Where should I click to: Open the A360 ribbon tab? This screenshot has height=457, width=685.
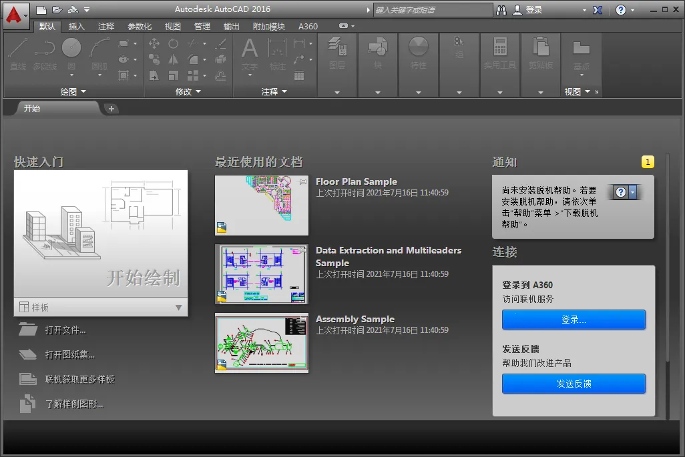pos(308,27)
